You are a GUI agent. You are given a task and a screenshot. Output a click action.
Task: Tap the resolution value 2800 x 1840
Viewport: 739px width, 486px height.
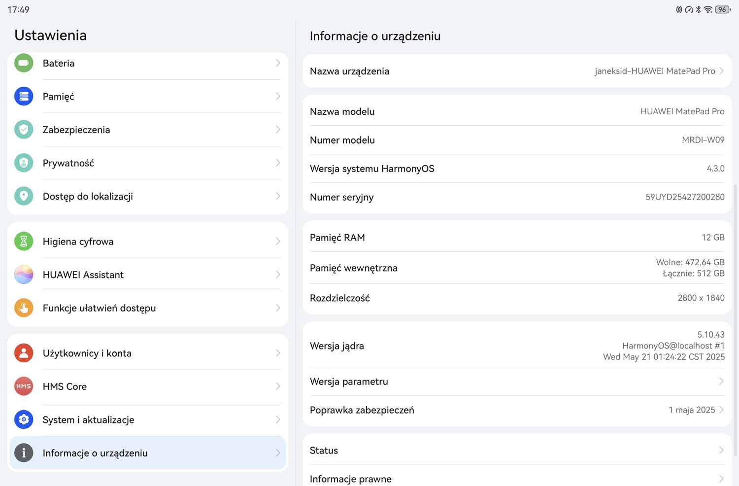pyautogui.click(x=701, y=298)
